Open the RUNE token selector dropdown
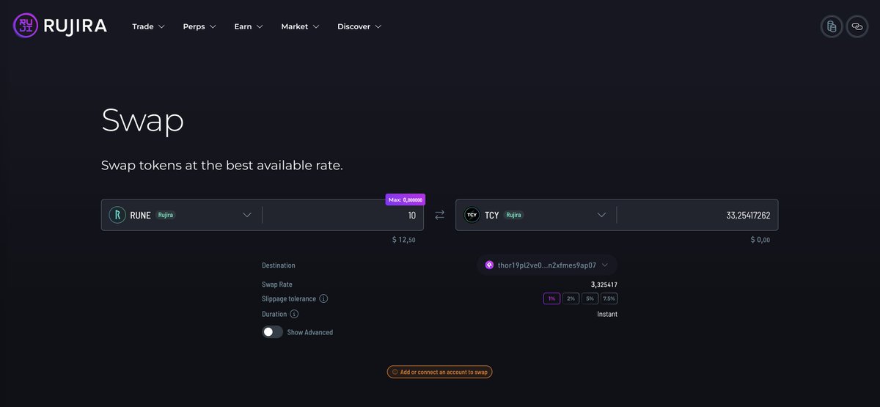The height and width of the screenshot is (407, 880). point(181,215)
